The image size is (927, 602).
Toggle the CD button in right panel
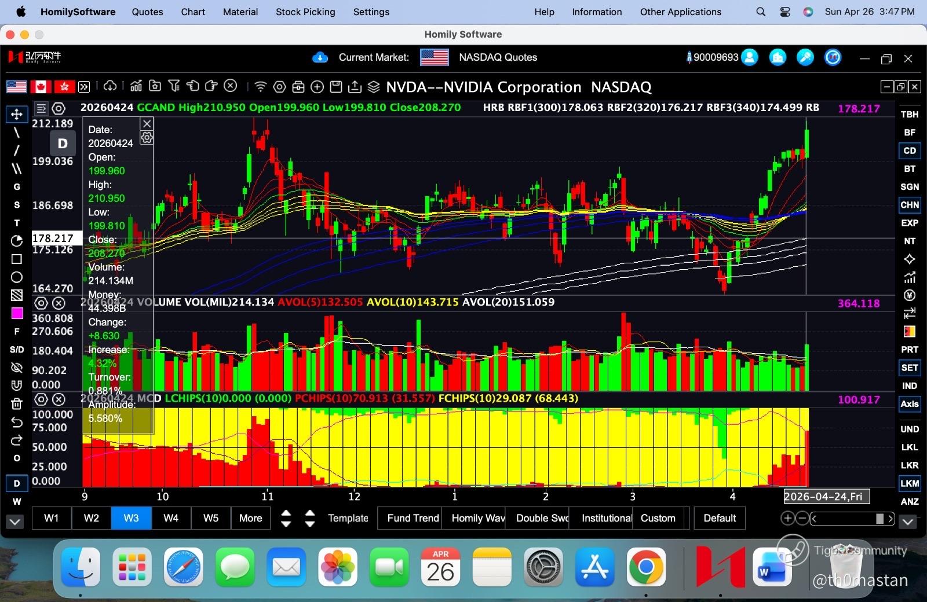tap(910, 150)
